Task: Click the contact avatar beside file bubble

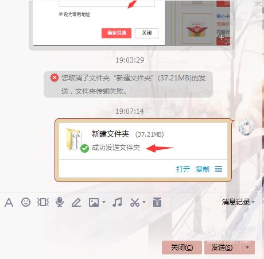Action: pos(246,127)
